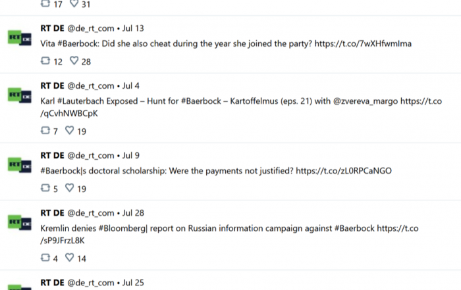Open RT DE avatar on Jul 28 tweet
This screenshot has width=461, height=290.
click(x=19, y=222)
